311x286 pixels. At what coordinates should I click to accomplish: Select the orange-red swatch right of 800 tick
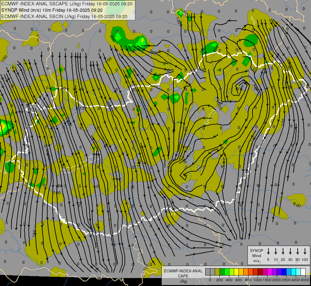pos(251,272)
